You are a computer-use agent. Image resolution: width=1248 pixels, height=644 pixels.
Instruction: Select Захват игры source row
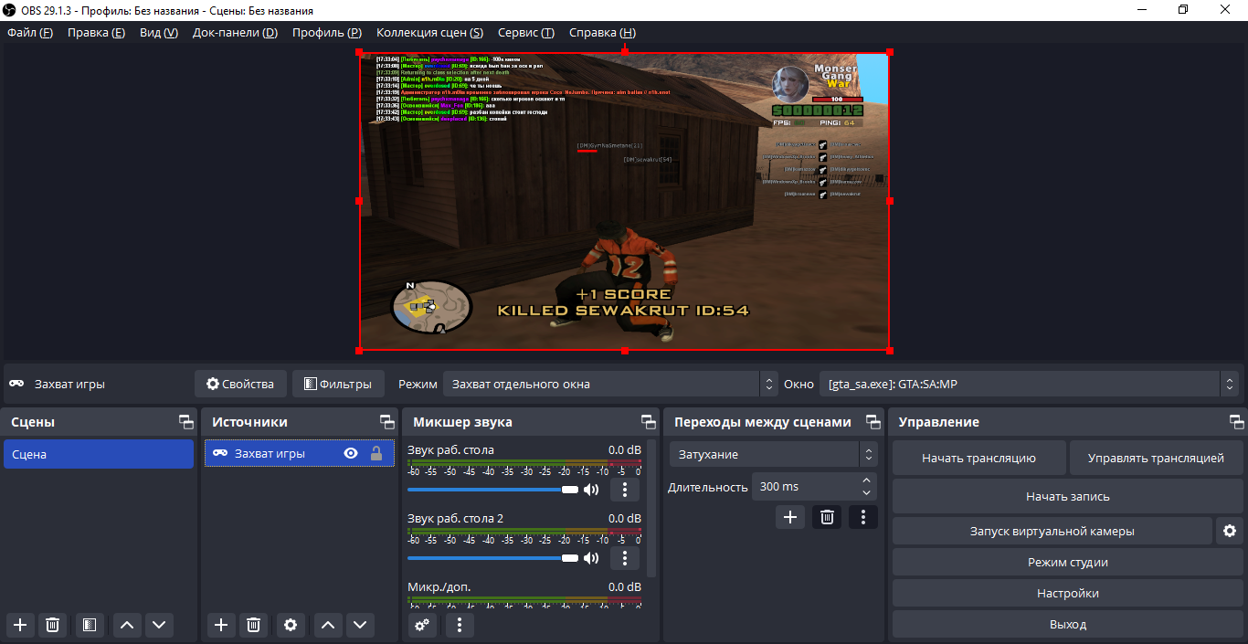(x=300, y=453)
